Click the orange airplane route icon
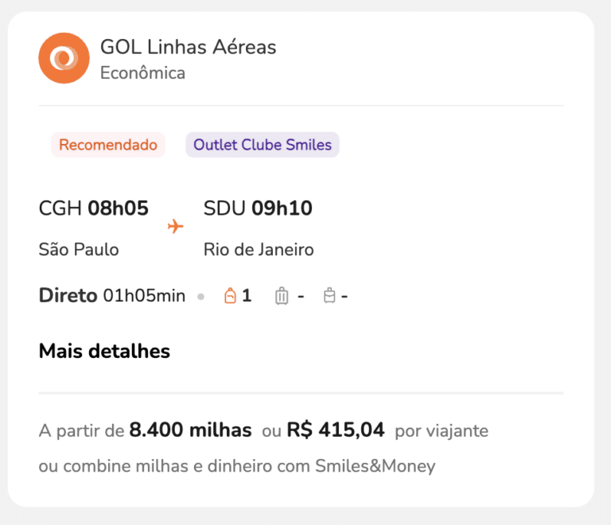The image size is (611, 525). point(175,226)
